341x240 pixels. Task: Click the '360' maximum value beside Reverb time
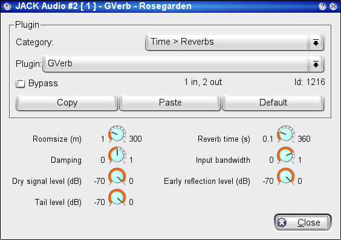coord(304,139)
